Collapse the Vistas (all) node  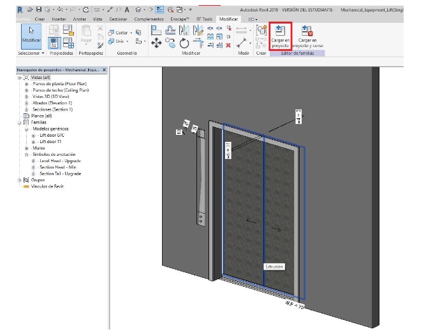pos(19,78)
